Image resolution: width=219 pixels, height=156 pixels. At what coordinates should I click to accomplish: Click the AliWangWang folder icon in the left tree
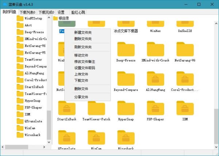click(20, 73)
